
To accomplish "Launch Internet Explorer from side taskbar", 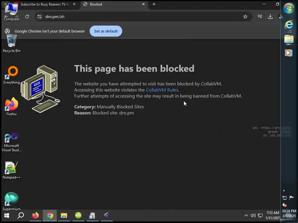I will pos(289,24).
